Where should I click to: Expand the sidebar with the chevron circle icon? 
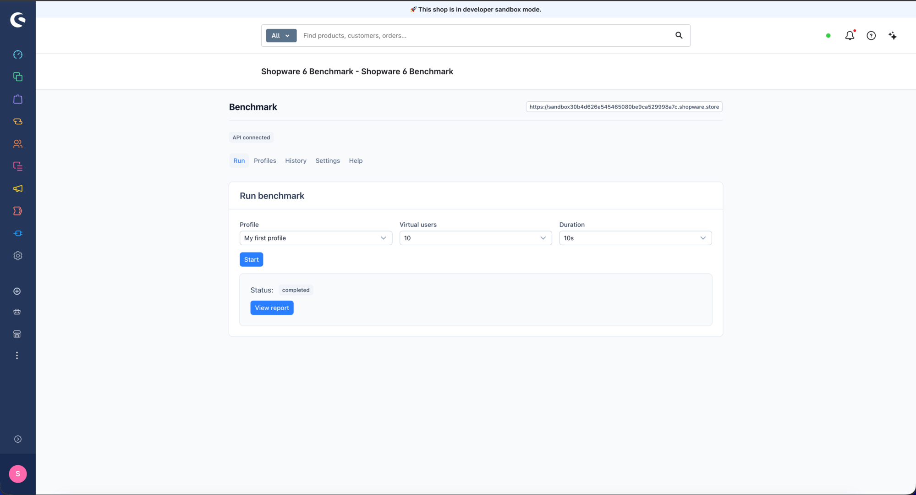coord(18,439)
